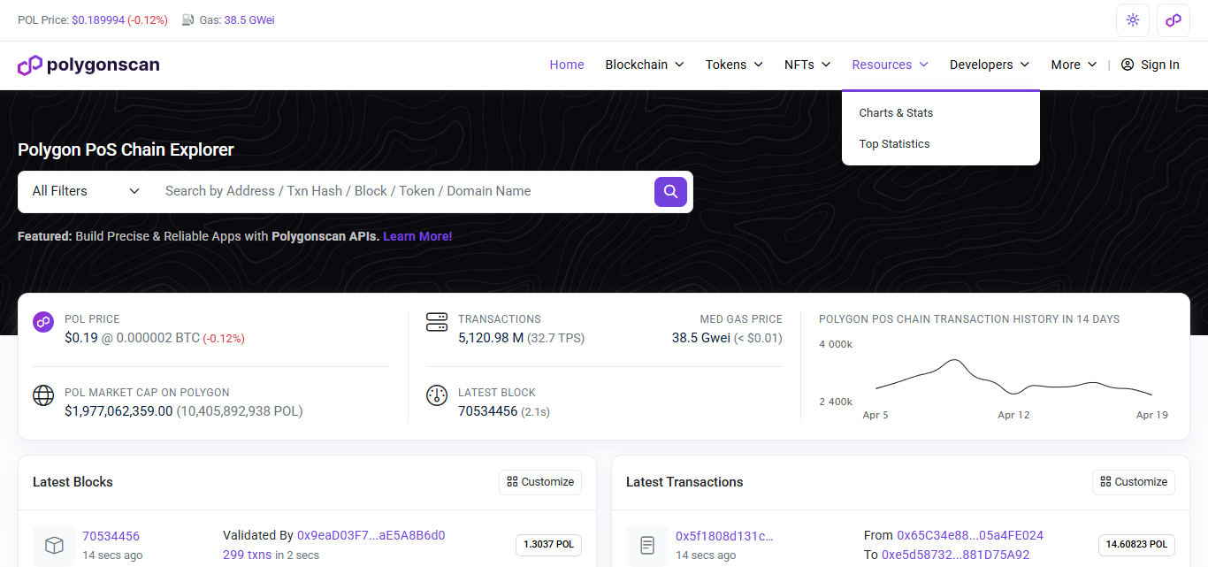
Task: Expand the Blockchain menu
Action: [645, 65]
